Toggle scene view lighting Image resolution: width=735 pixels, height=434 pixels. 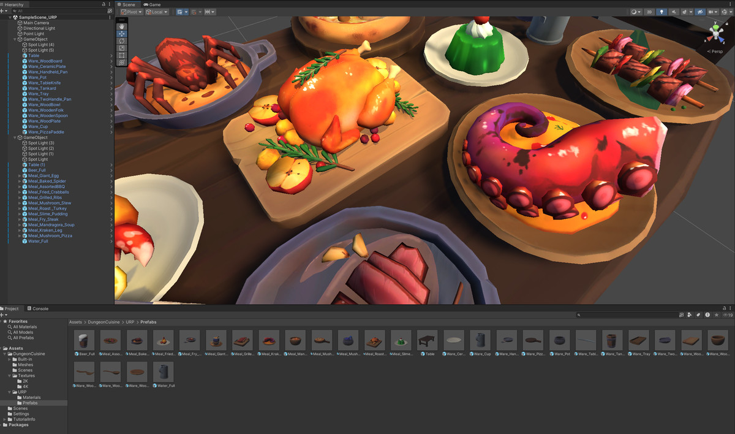[x=662, y=12]
